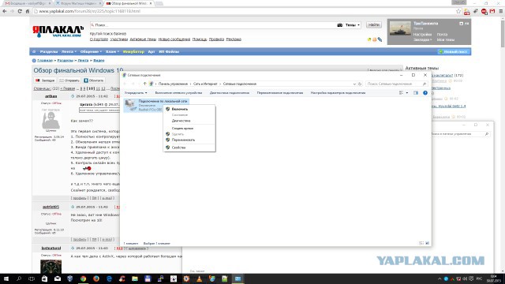The image size is (505, 284).
Task: Open taskbar search magnifier
Action: tap(19, 278)
